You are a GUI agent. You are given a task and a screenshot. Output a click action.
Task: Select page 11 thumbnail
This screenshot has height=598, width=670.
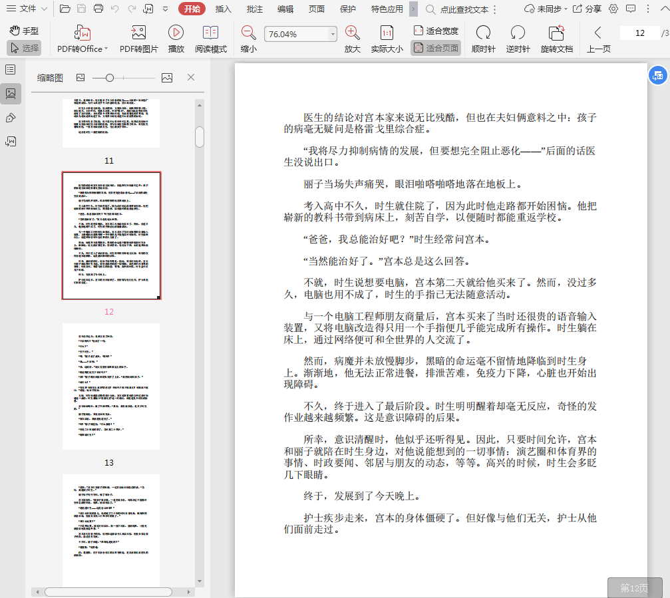(x=111, y=124)
